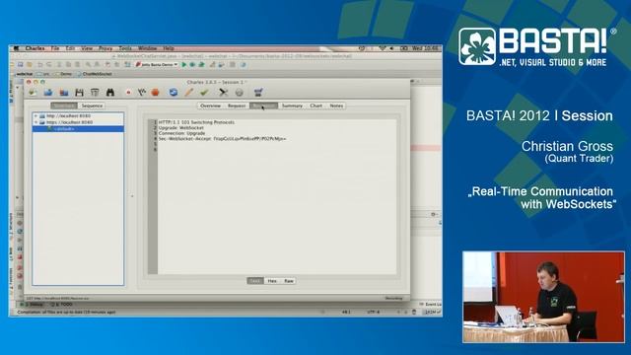The height and width of the screenshot is (355, 631).
Task: Click ChatWebSocket breadcrumb in the IDE
Action: click(x=95, y=74)
